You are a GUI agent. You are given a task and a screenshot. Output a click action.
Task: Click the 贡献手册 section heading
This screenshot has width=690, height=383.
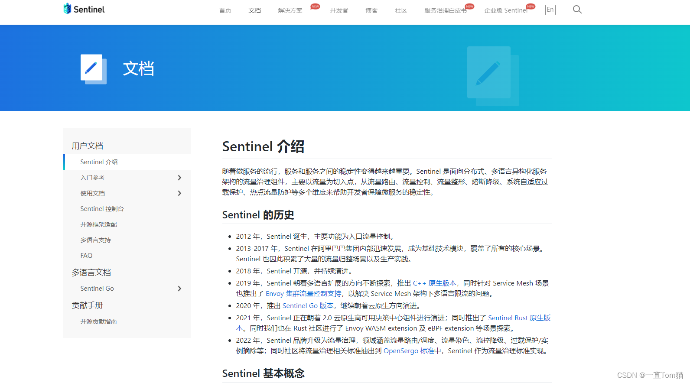(88, 305)
